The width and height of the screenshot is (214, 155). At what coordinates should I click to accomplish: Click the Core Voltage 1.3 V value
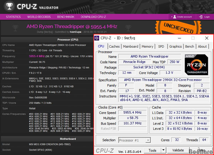coord(170,73)
